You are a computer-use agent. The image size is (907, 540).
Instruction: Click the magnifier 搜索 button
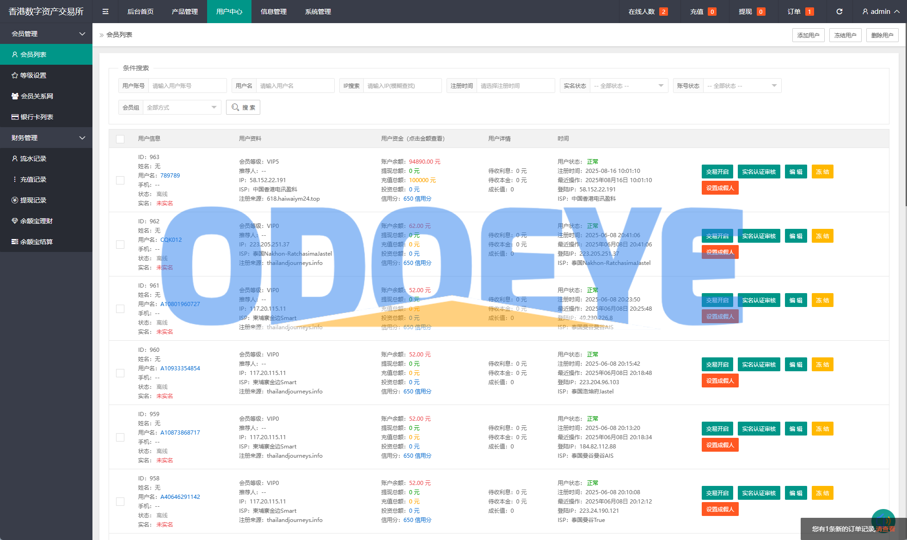point(243,107)
